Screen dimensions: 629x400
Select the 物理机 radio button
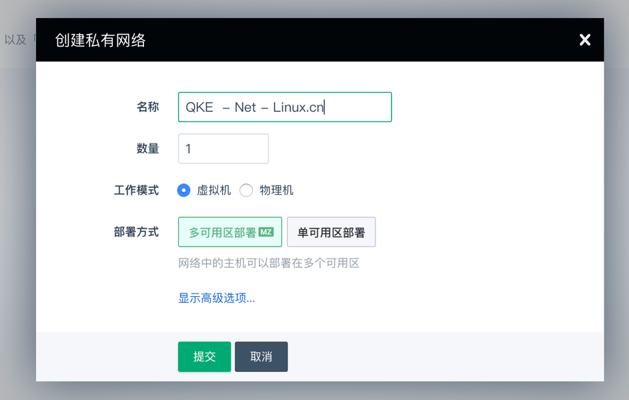[246, 190]
